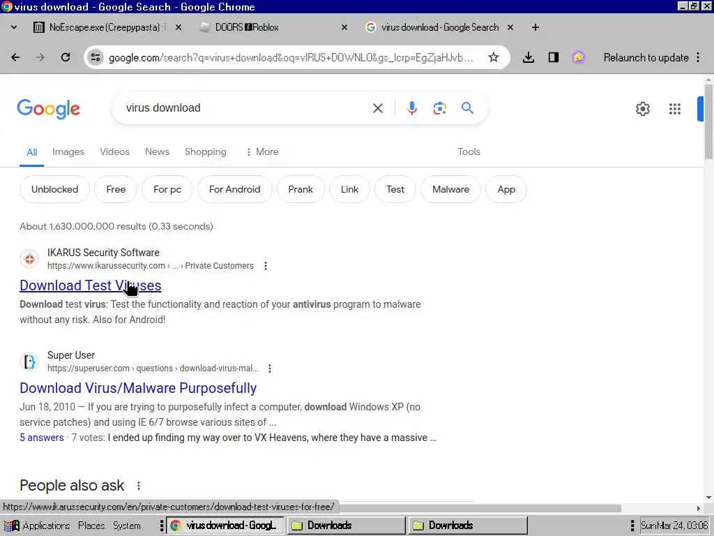Close the virus download search tab

[x=510, y=27]
